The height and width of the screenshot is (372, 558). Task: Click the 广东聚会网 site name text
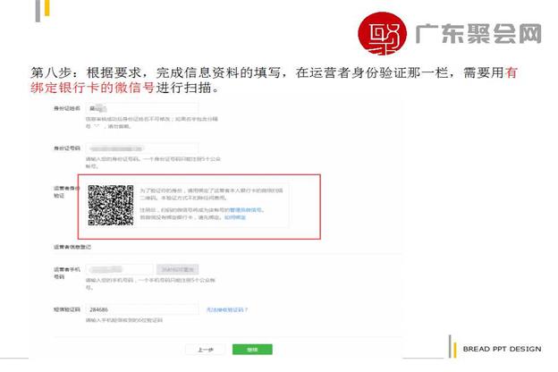(x=478, y=35)
